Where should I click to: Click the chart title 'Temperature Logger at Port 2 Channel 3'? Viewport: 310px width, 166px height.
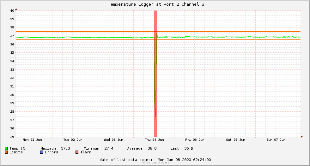(156, 4)
